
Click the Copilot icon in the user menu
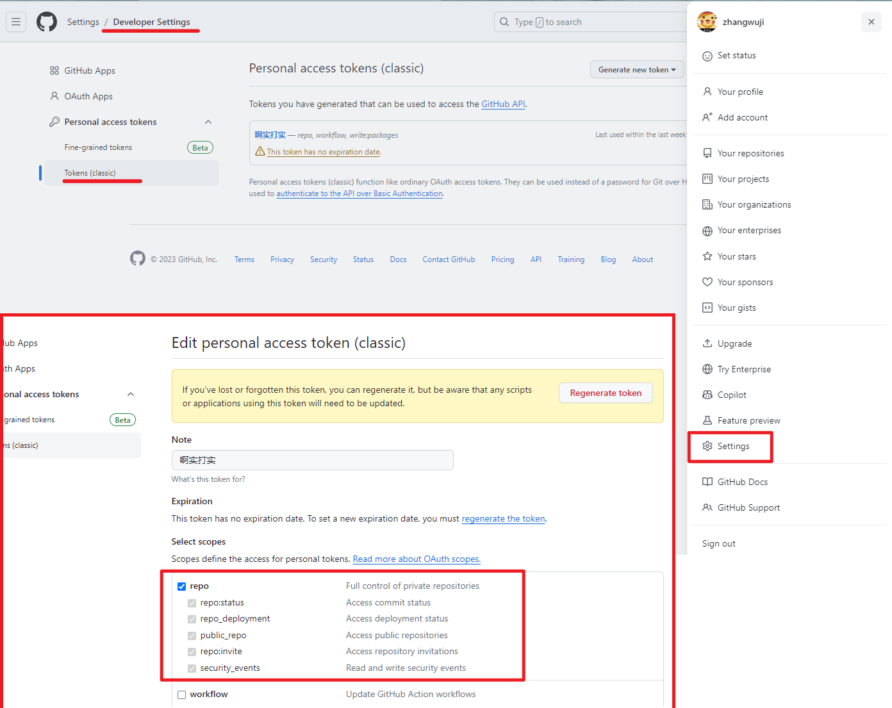click(x=707, y=395)
